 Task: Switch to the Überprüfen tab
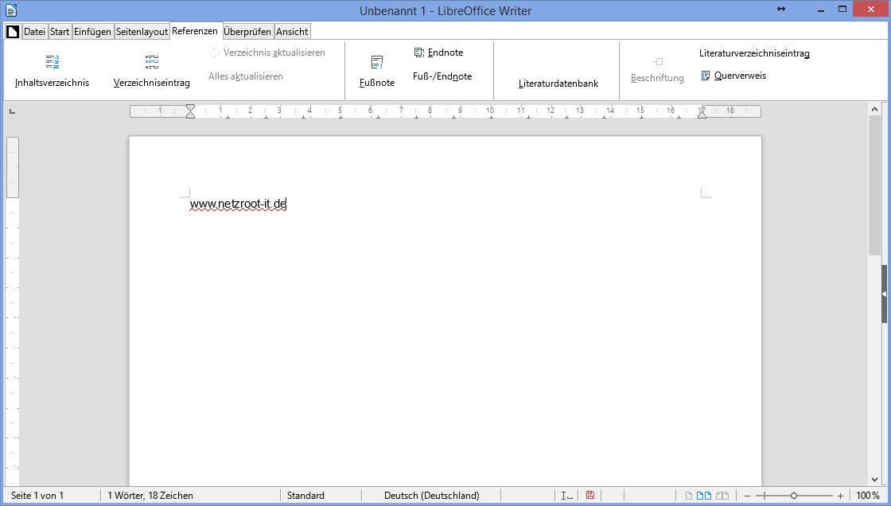click(247, 32)
